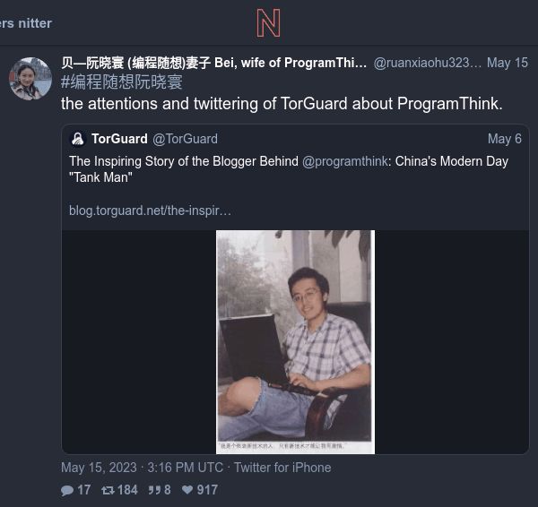
Task: Open the Bei profile avatar picture
Action: (30, 79)
